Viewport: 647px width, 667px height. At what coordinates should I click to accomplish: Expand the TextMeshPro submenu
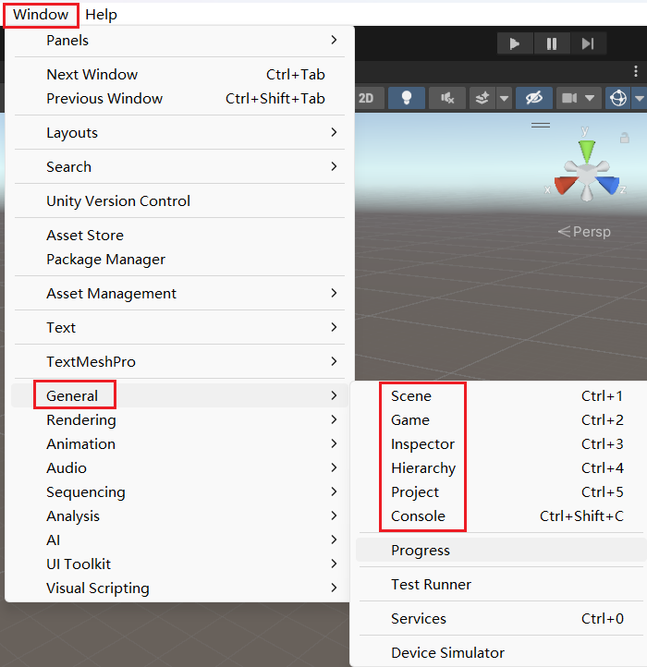click(179, 361)
